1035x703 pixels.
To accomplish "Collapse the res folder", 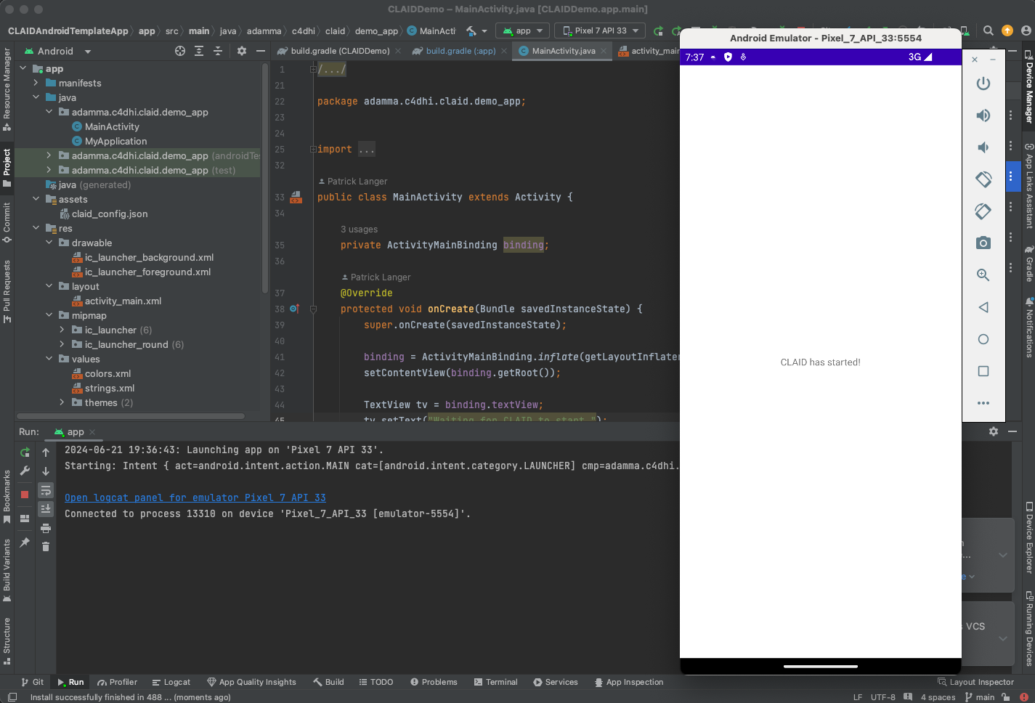I will [36, 228].
